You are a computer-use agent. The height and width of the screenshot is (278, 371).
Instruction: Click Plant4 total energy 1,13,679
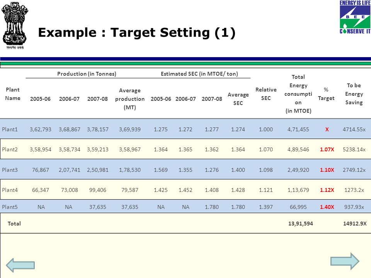(298, 190)
